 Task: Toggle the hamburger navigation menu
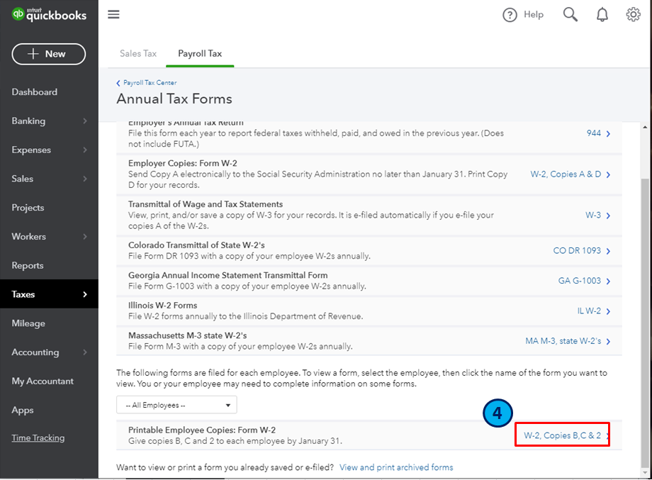(x=113, y=15)
